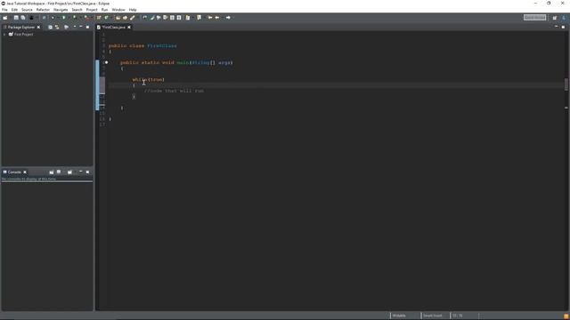This screenshot has height=320, width=570.
Task: Click the main method declaration line
Action: pos(176,63)
